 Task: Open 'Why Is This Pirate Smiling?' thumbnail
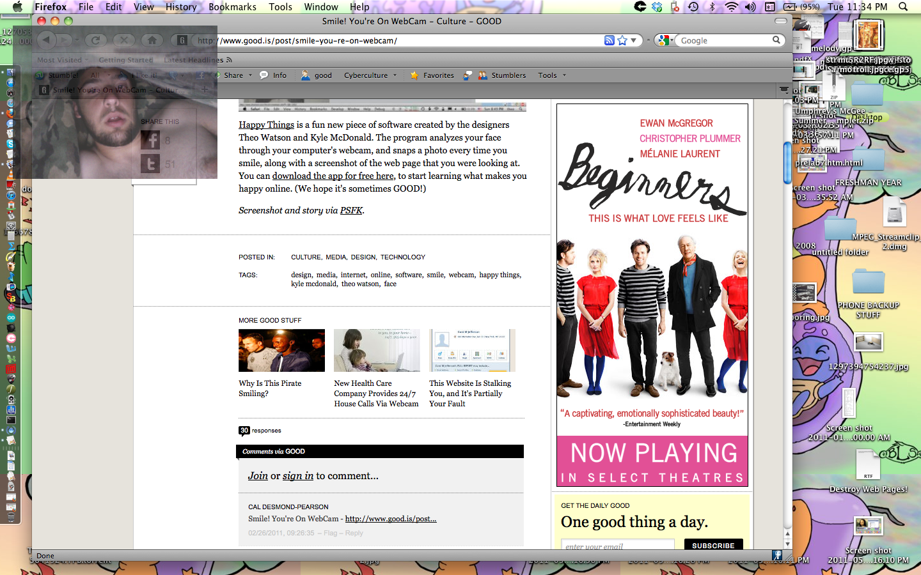coord(281,350)
